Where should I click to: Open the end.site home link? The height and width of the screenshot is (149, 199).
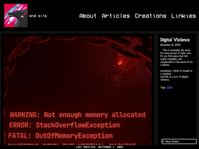38,16
